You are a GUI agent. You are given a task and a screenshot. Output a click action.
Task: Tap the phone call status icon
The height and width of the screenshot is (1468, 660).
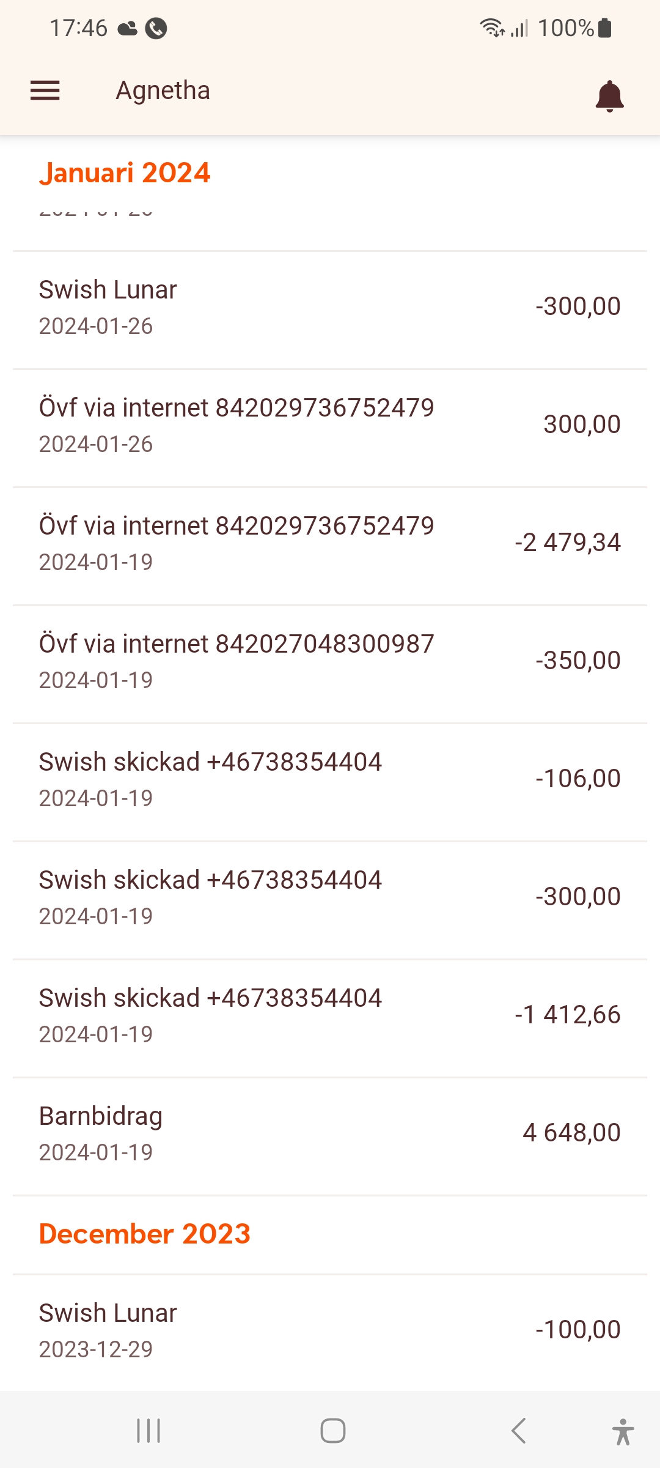(x=156, y=28)
